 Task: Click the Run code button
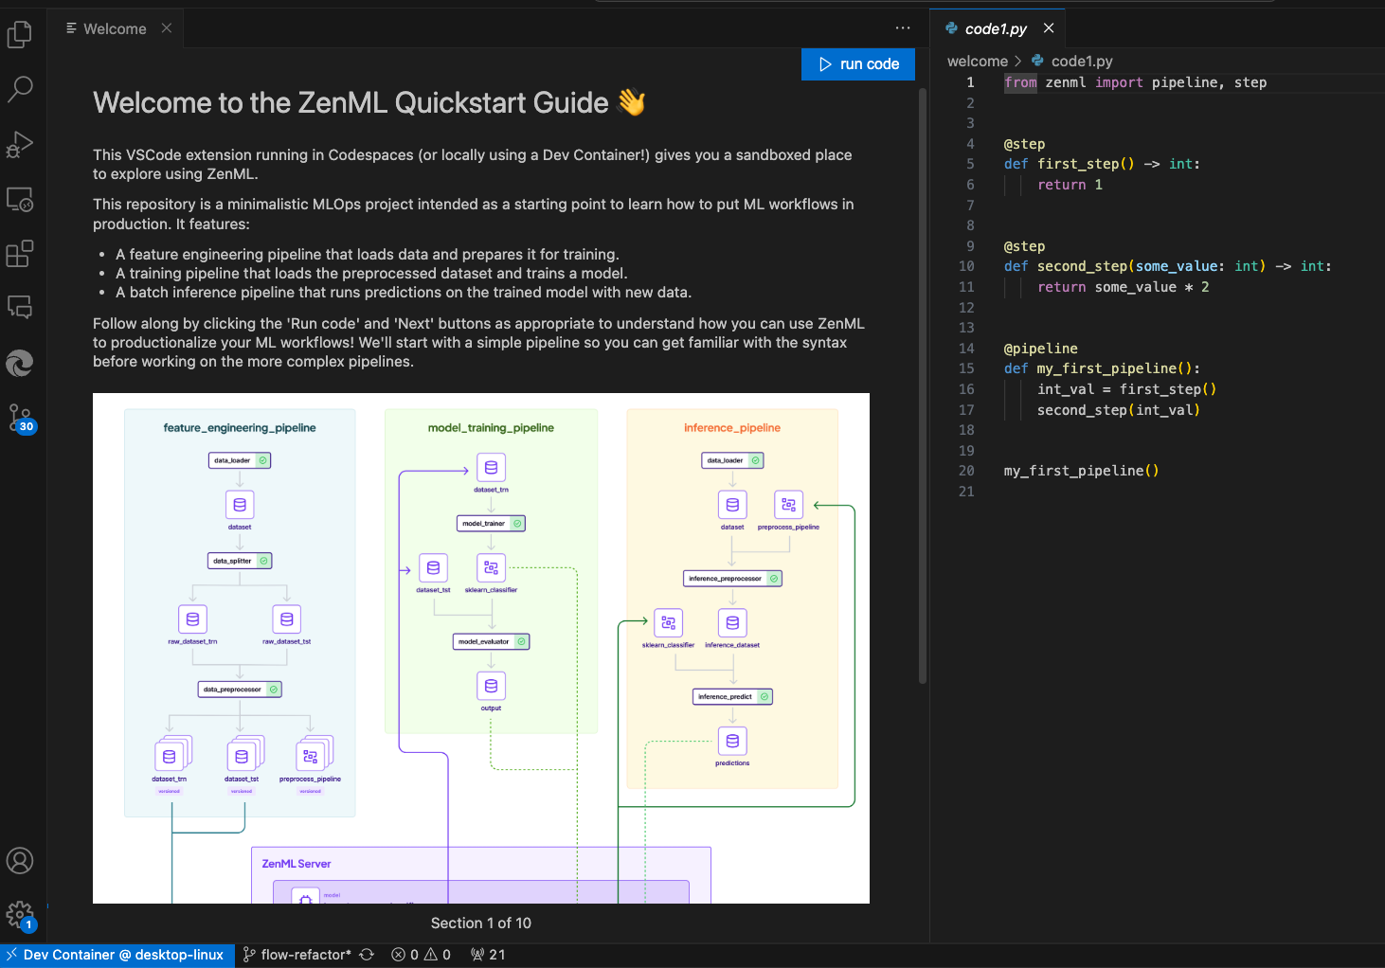pos(857,63)
